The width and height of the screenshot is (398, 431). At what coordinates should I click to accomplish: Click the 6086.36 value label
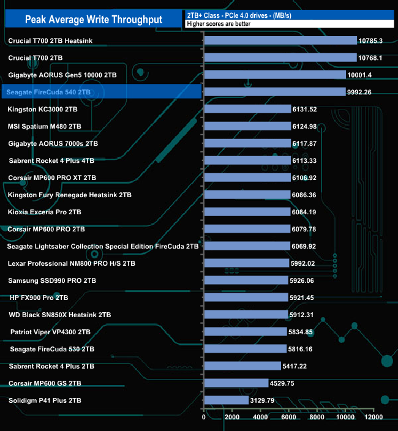tap(304, 195)
